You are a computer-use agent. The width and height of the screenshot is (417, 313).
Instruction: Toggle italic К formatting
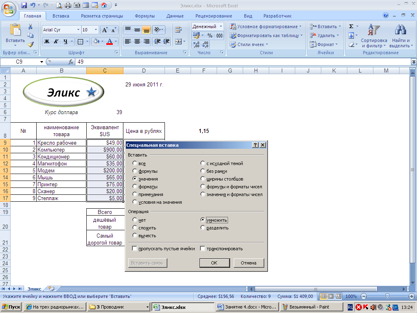tap(56, 42)
